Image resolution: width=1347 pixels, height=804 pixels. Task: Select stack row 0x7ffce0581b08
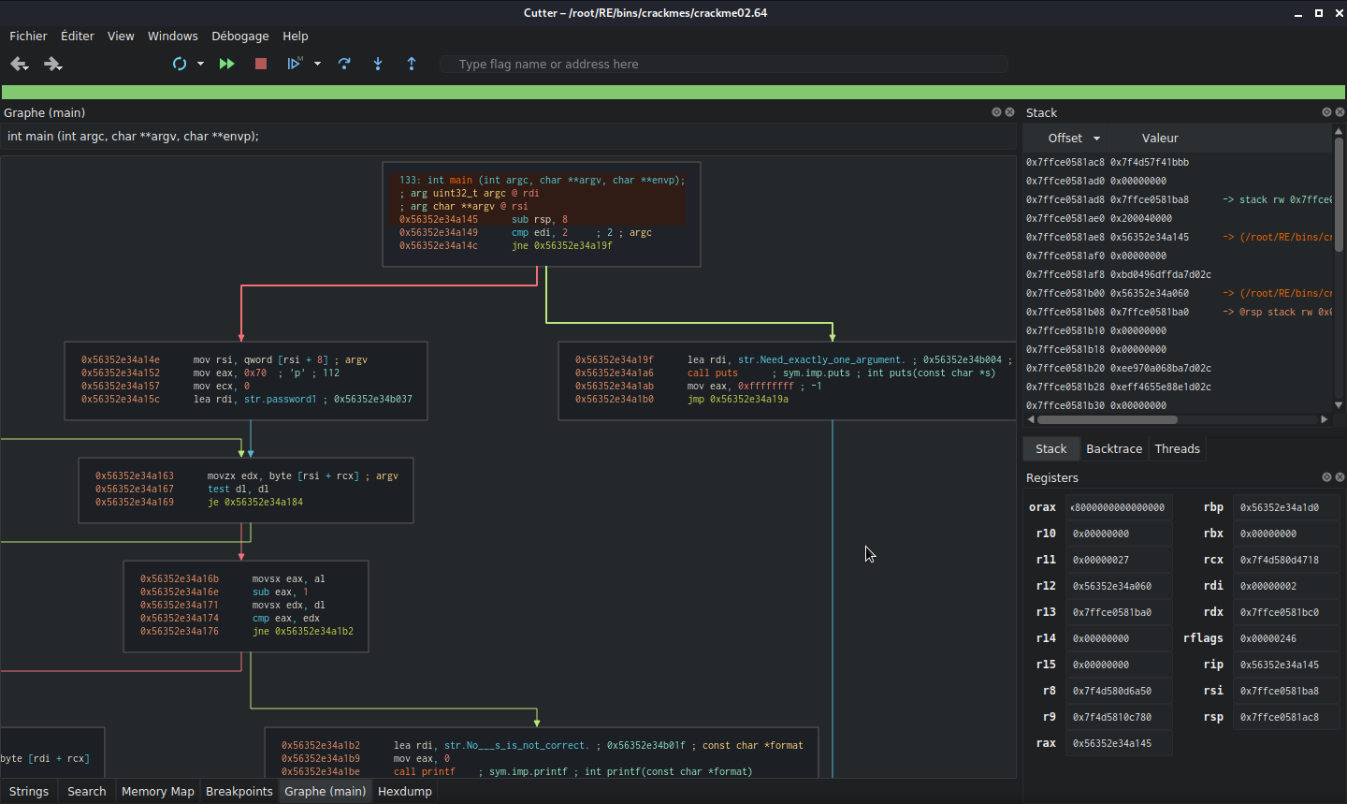click(x=1178, y=312)
